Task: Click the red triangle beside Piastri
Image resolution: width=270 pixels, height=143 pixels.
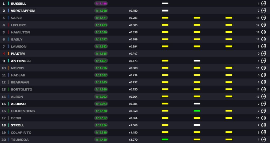Action: (4, 54)
